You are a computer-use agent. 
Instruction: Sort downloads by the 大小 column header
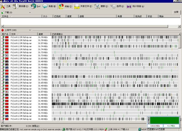click(x=47, y=16)
